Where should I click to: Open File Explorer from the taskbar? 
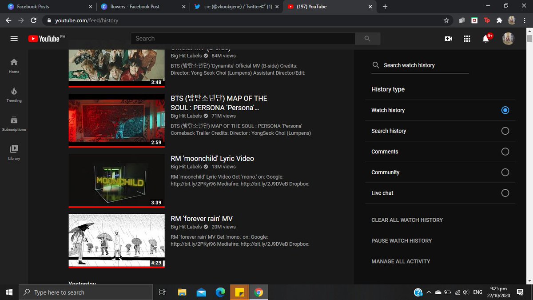tap(182, 292)
